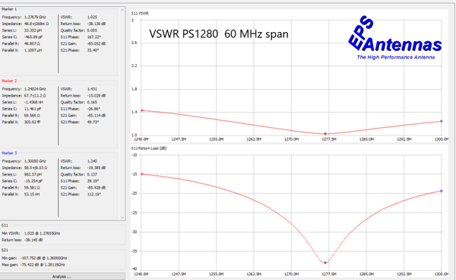
Task: Click the '-35' tick on Return Loss axis
Action: click(x=134, y=251)
